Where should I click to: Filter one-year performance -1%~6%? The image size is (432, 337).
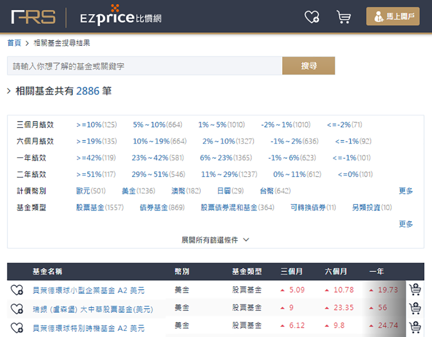pyautogui.click(x=292, y=158)
